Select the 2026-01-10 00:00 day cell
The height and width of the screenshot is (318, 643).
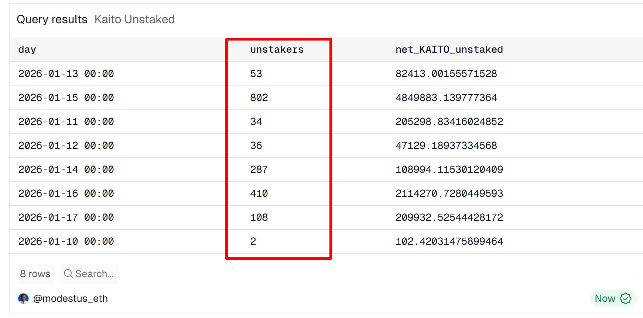(66, 241)
